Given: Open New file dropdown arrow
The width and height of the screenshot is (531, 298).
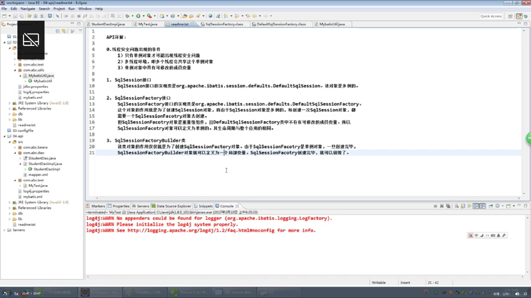Looking at the screenshot, I should click(x=10, y=16).
